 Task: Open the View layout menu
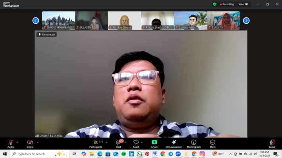[243, 4]
